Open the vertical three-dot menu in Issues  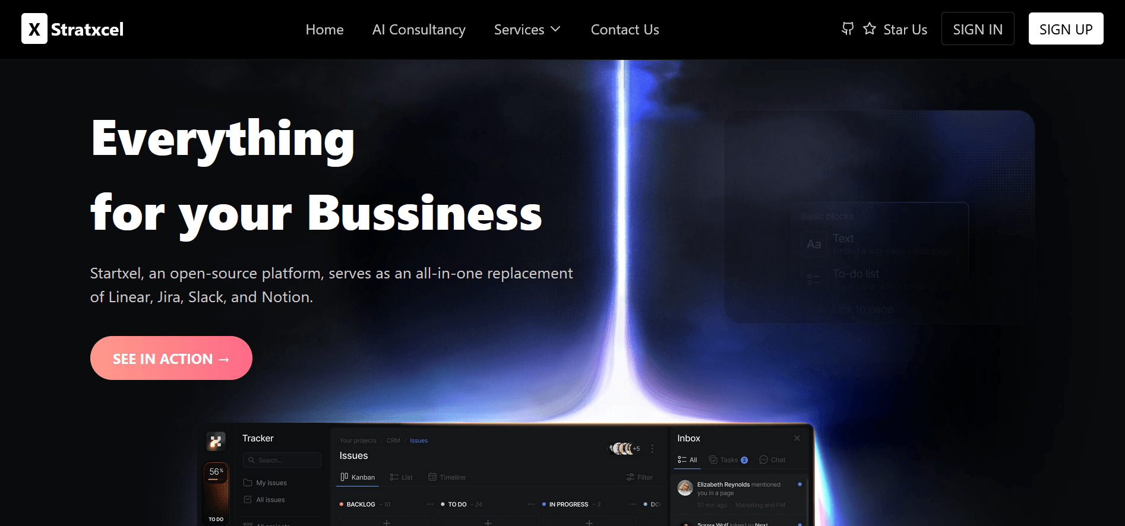(652, 449)
